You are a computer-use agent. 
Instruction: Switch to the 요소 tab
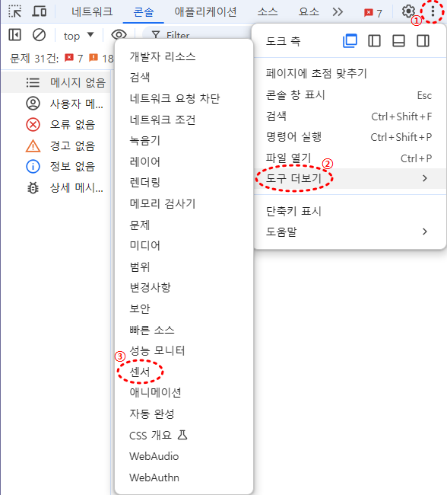(x=309, y=11)
